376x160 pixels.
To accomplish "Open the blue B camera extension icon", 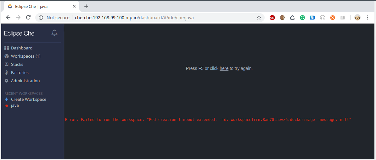I will point(312,18).
